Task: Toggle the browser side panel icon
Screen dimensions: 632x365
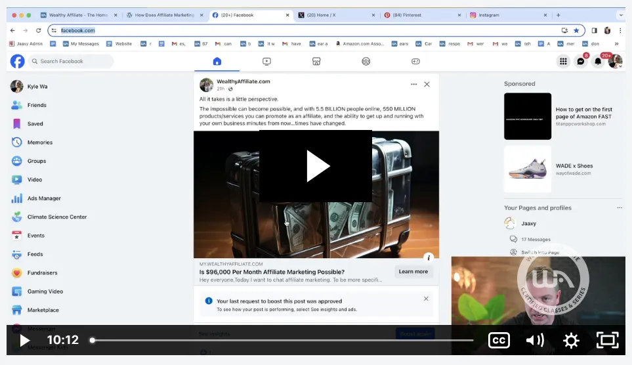Action: tap(594, 30)
